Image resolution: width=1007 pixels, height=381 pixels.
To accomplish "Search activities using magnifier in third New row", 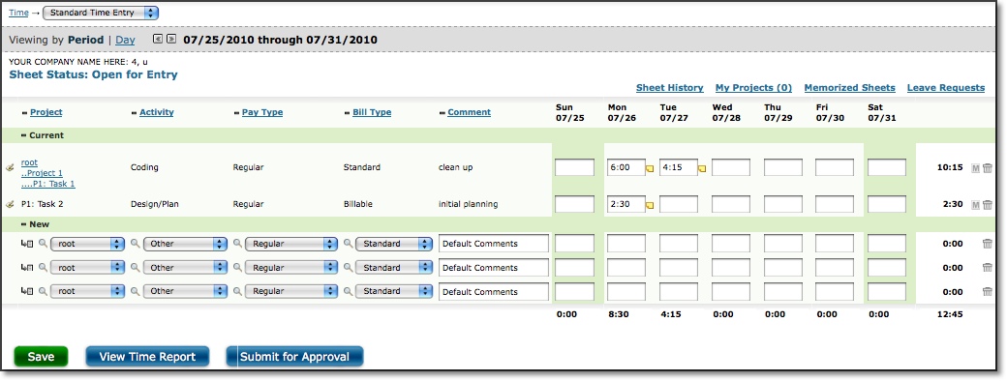I will pos(135,291).
